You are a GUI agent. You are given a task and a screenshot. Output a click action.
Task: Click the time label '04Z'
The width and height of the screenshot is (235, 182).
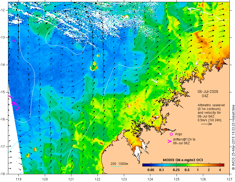pyautogui.click(x=205, y=96)
